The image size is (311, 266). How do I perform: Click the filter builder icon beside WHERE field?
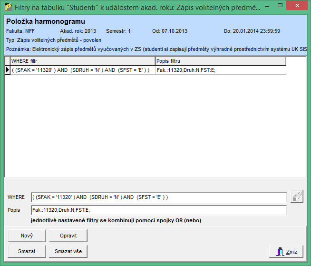(x=297, y=197)
